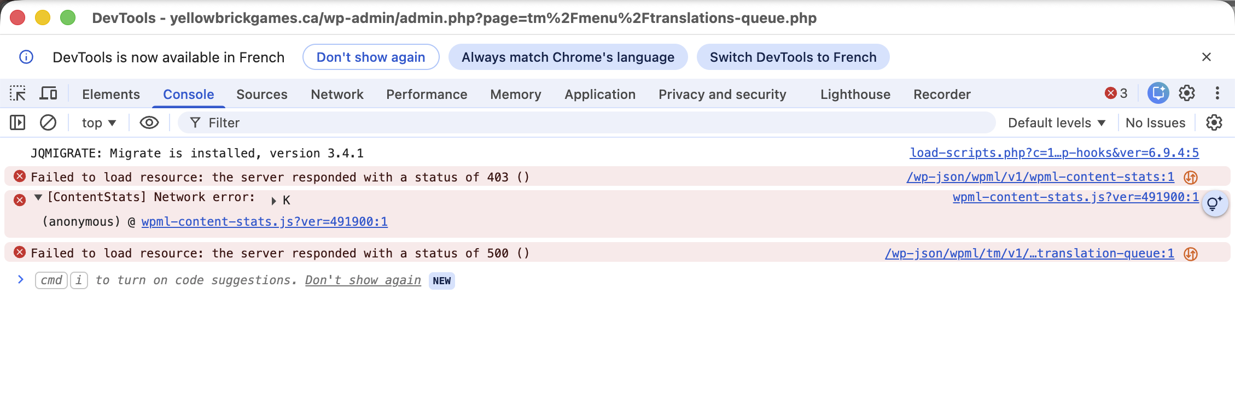Image resolution: width=1235 pixels, height=399 pixels.
Task: Click the lightbulb explain-error icon
Action: 1215,204
